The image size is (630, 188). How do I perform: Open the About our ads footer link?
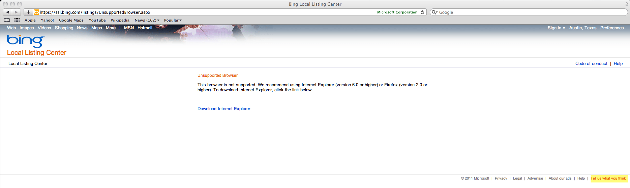[560, 179]
